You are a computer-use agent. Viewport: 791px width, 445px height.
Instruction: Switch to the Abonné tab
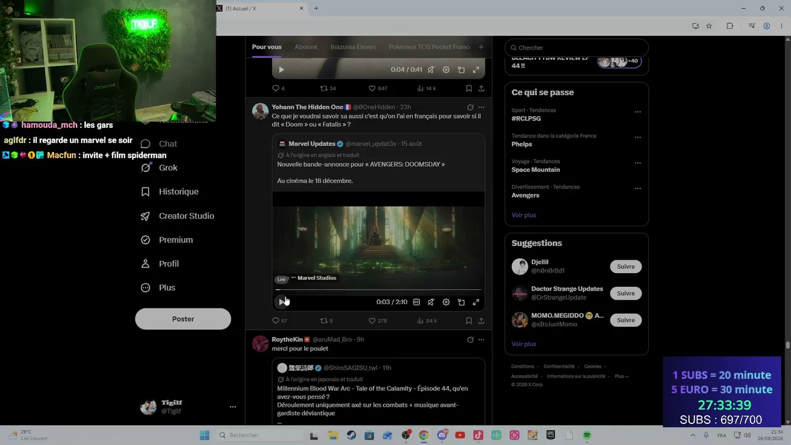[x=306, y=47]
